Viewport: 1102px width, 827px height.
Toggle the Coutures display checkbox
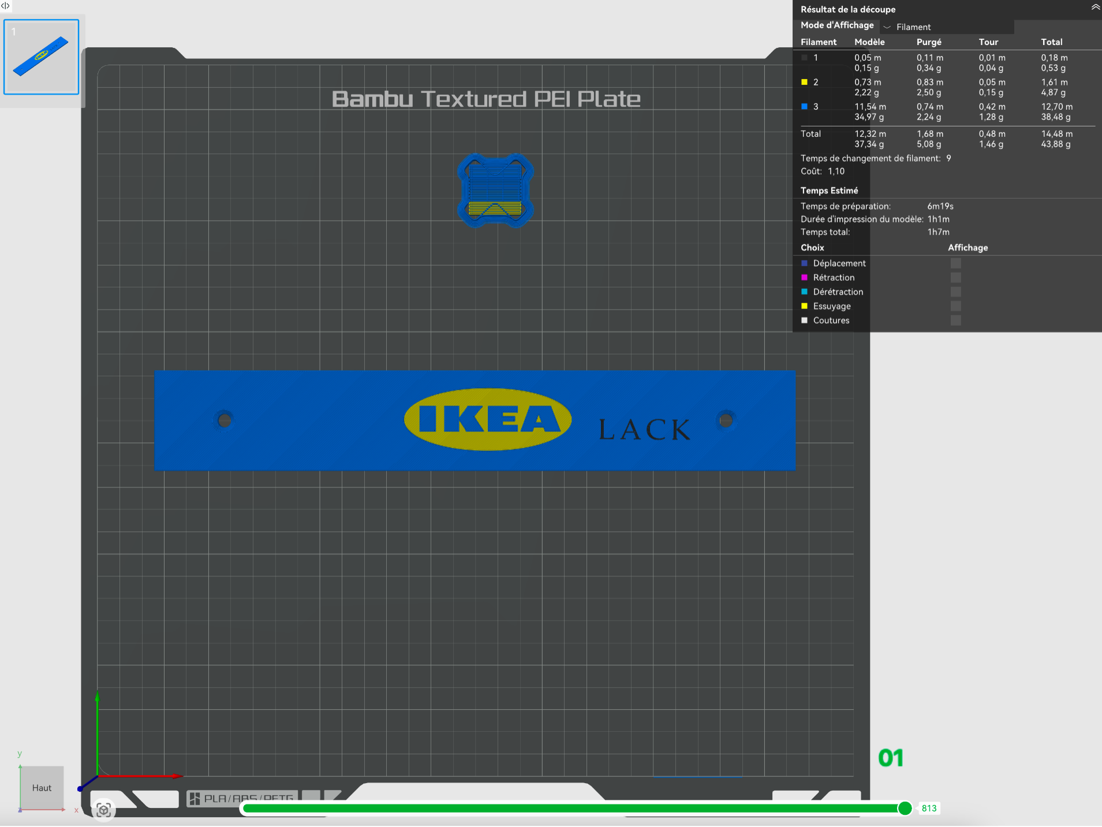pos(956,320)
